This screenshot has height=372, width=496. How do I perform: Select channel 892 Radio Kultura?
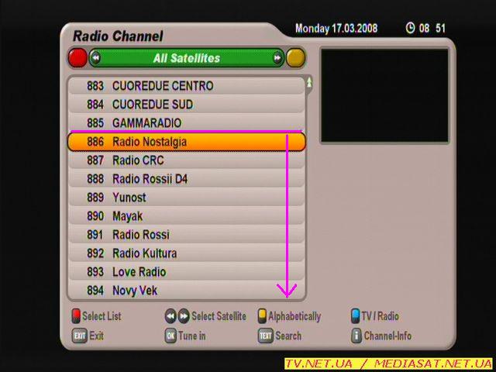(x=186, y=253)
